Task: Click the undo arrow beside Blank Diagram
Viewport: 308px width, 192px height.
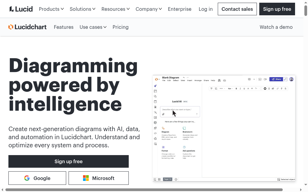Action: click(x=184, y=78)
